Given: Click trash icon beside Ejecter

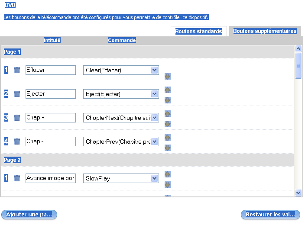Looking at the screenshot, I should tap(17, 94).
